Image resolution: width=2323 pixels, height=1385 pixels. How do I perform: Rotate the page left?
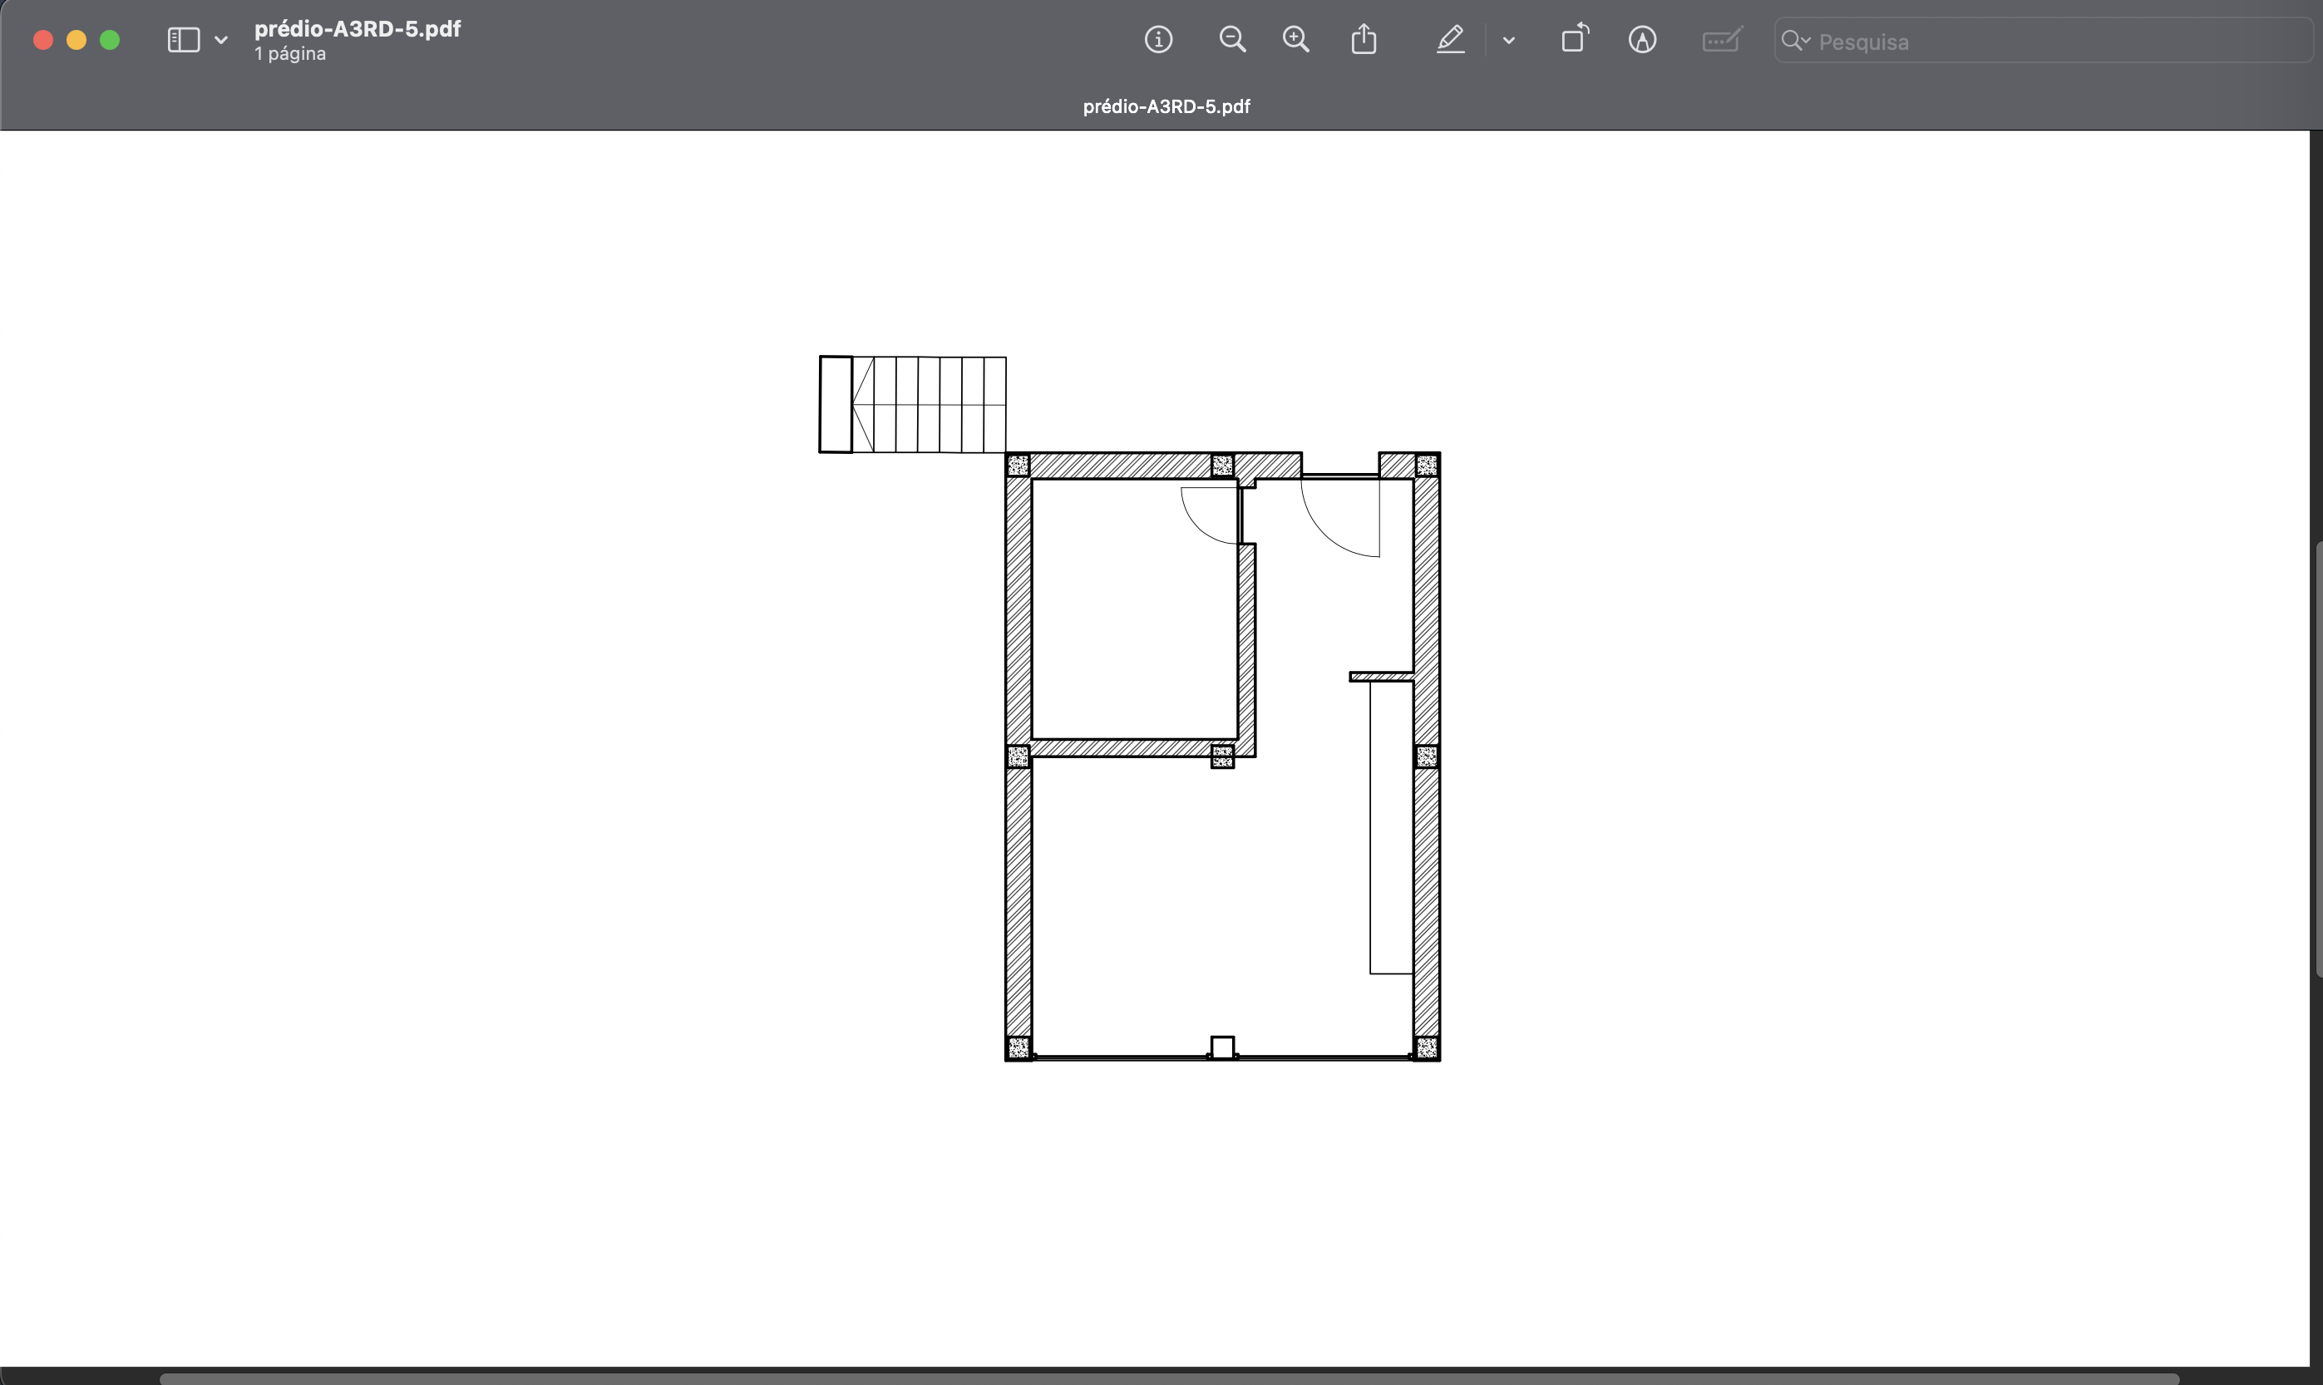pyautogui.click(x=1575, y=40)
